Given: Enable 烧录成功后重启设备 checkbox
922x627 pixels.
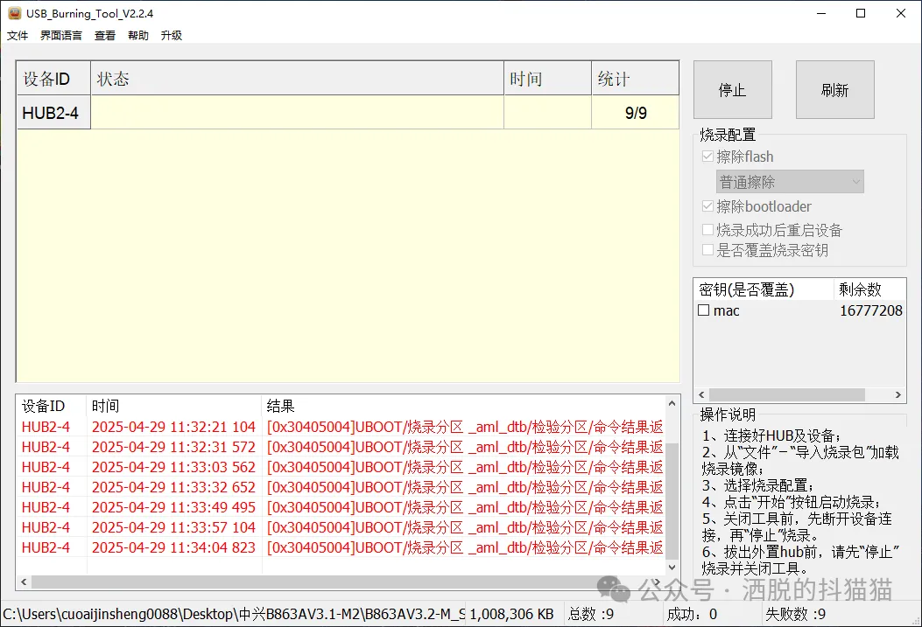Looking at the screenshot, I should coord(708,229).
